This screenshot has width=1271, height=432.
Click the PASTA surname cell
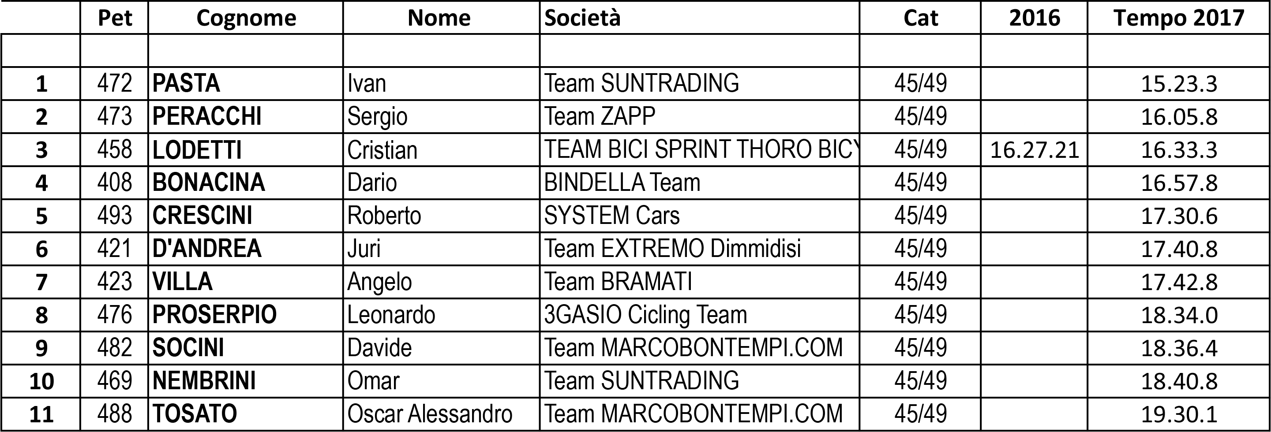(246, 83)
